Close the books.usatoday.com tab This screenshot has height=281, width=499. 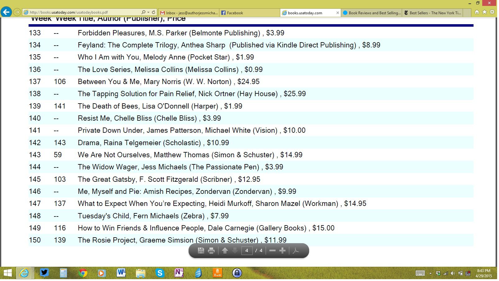click(x=338, y=13)
